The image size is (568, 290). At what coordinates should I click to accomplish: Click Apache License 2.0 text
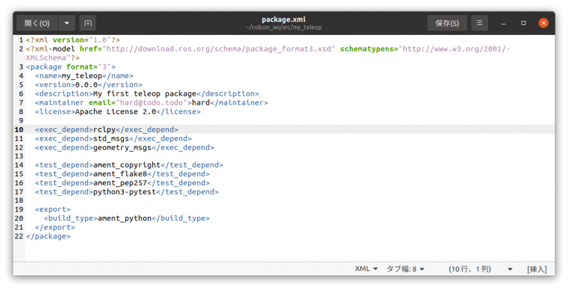(x=115, y=111)
